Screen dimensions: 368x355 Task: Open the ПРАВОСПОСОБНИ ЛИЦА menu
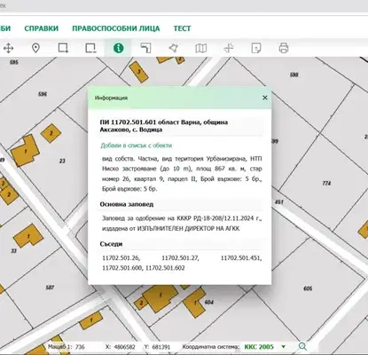pos(116,28)
